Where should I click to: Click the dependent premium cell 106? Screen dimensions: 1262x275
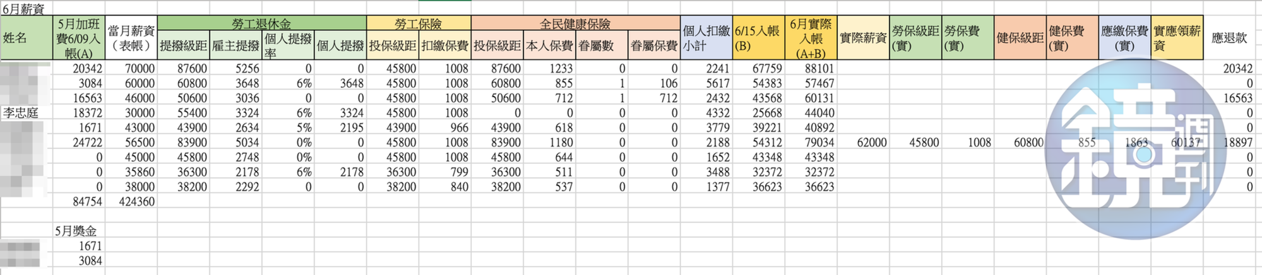[654, 83]
